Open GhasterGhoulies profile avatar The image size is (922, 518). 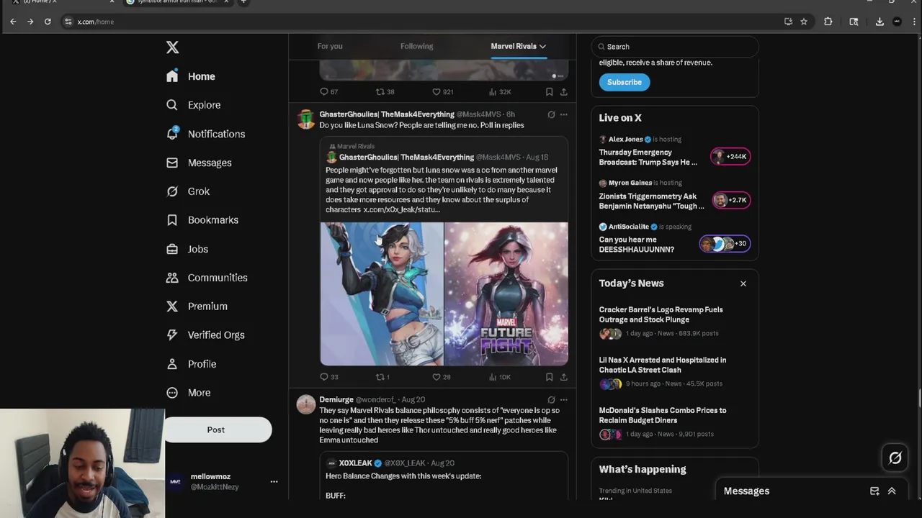point(306,119)
